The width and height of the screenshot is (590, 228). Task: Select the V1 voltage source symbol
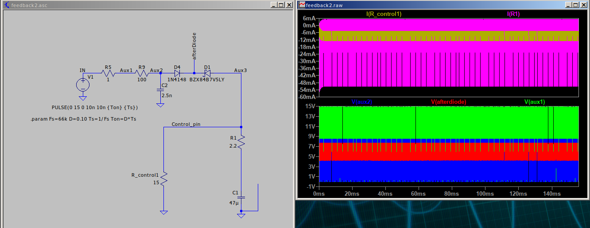tap(82, 85)
